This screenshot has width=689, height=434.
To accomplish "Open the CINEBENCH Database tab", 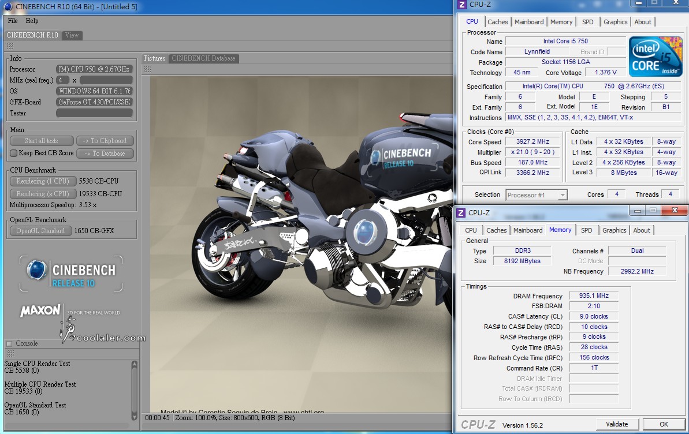I will point(203,58).
